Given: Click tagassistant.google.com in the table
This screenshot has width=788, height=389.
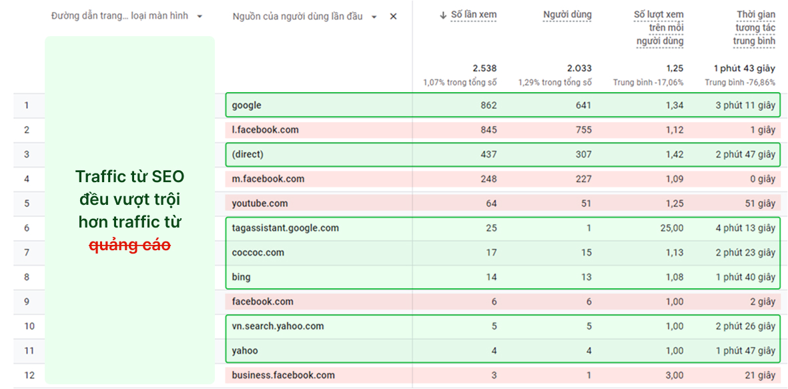Looking at the screenshot, I should click(285, 228).
